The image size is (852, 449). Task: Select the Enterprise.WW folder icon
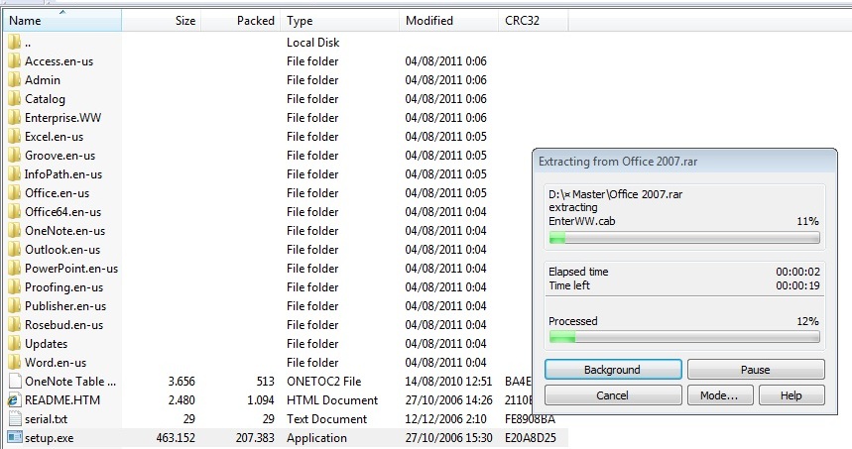(x=15, y=118)
